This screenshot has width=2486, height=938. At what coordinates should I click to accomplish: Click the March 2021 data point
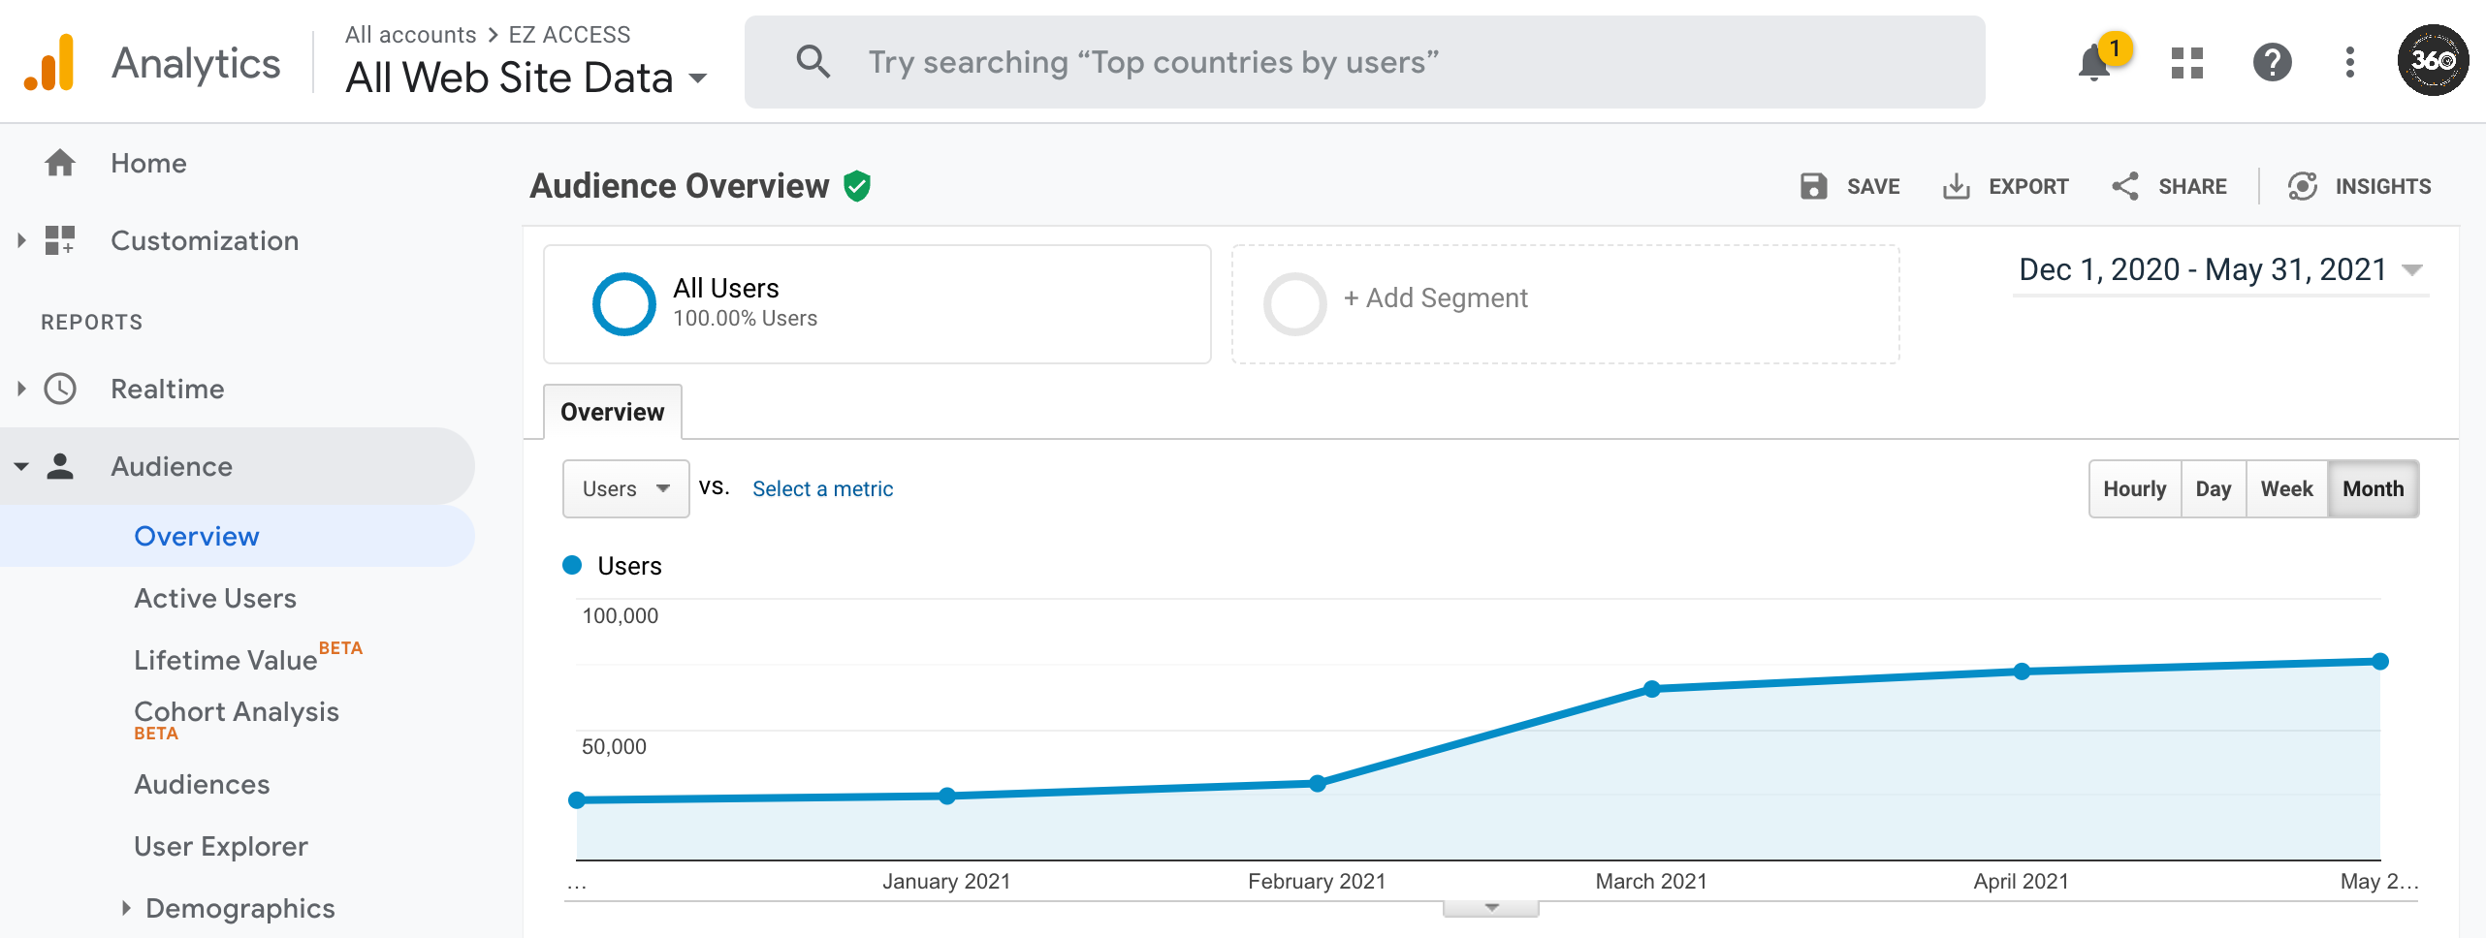[1652, 689]
